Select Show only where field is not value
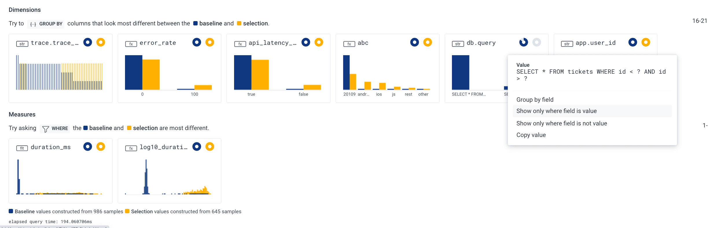The height and width of the screenshot is (228, 708). coord(562,123)
